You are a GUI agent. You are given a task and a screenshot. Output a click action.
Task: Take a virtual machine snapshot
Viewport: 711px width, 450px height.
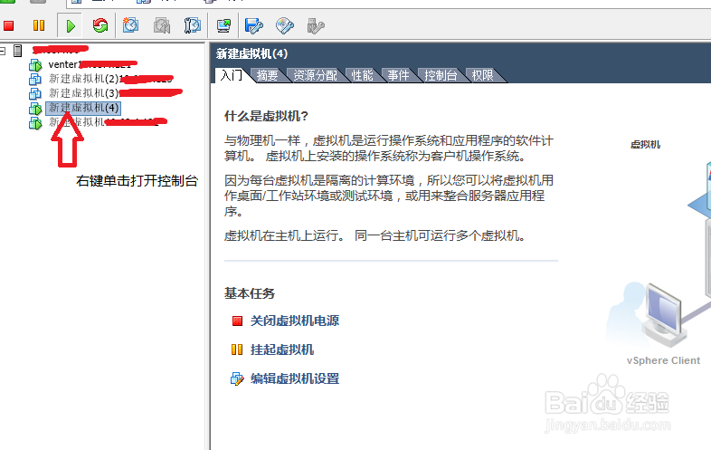[x=130, y=25]
